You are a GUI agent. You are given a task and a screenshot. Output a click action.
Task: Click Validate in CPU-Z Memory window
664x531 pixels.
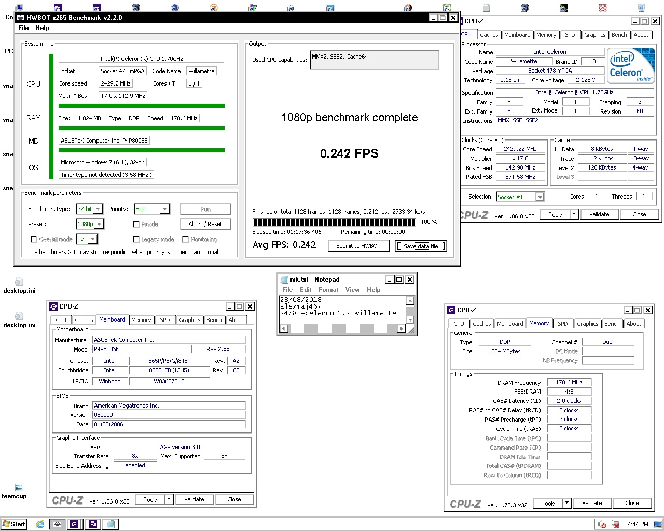592,503
